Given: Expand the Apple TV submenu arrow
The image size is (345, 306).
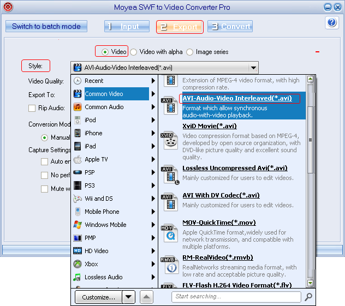Looking at the screenshot, I should tap(153, 159).
